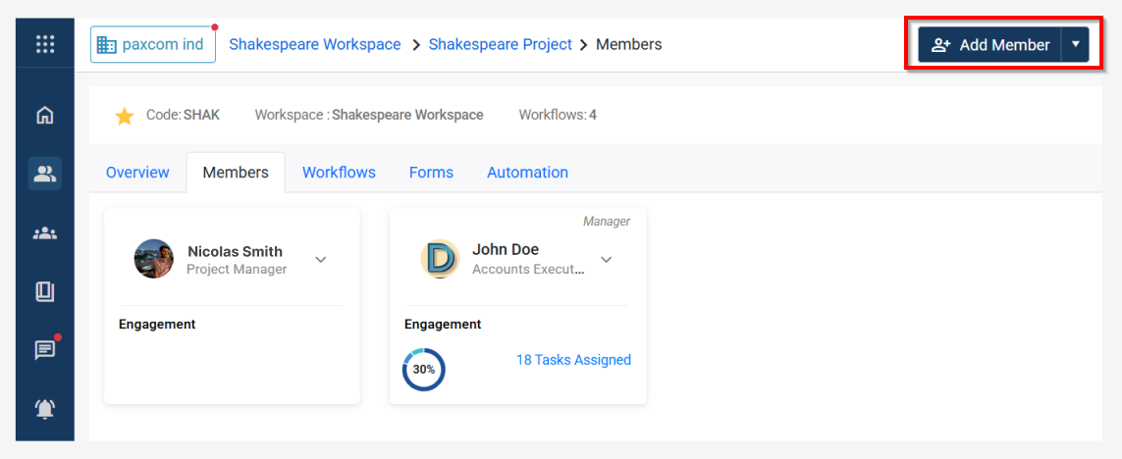
Task: Expand Nicolas Smith card options chevron
Action: (x=320, y=260)
